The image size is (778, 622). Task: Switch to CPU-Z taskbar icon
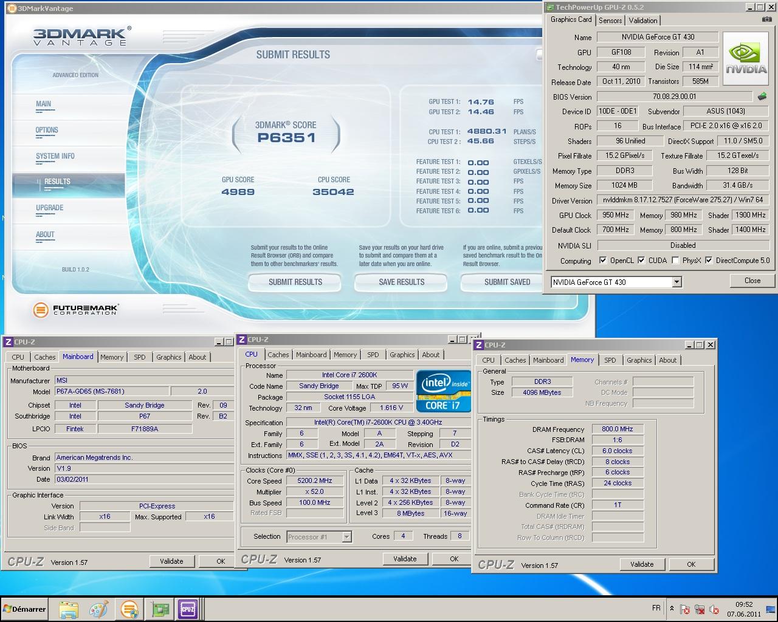188,609
